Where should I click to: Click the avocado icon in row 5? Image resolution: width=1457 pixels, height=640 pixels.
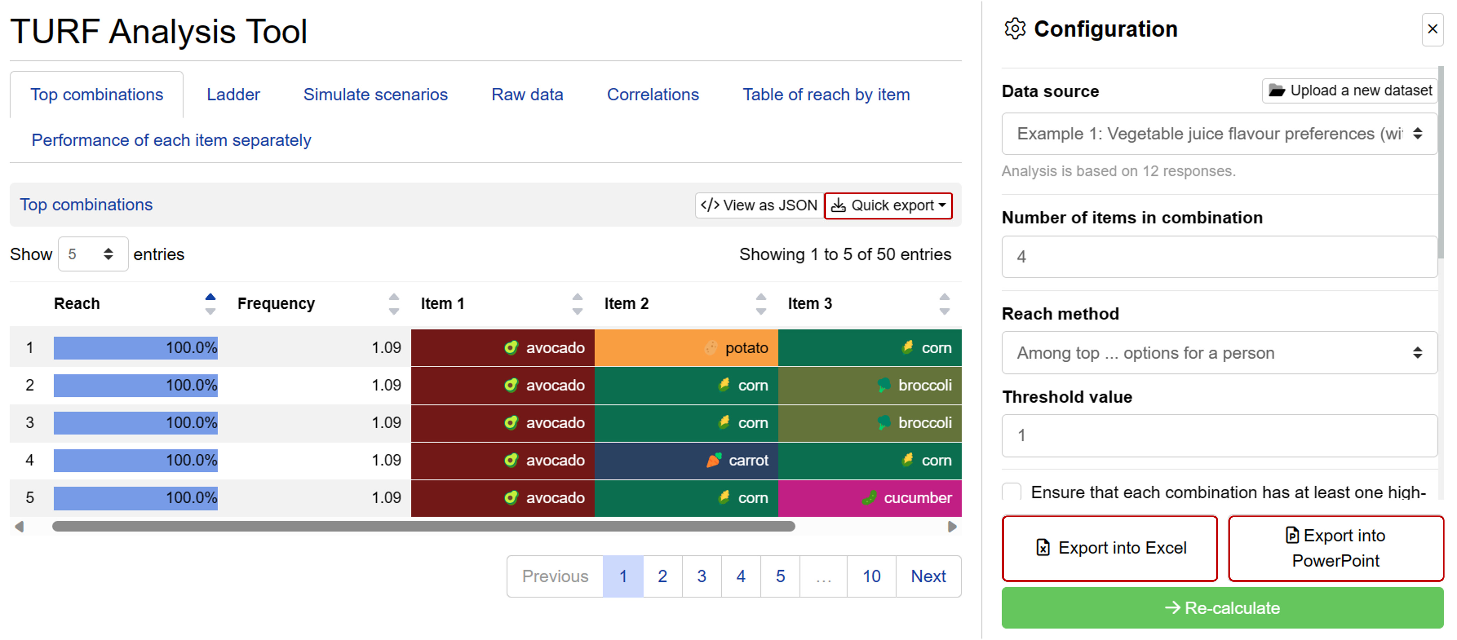tap(511, 498)
